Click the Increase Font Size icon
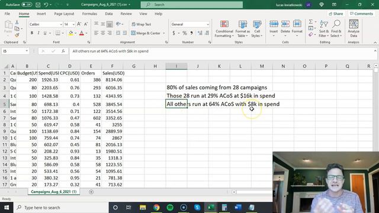The height and width of the screenshot is (213, 379). point(79,24)
